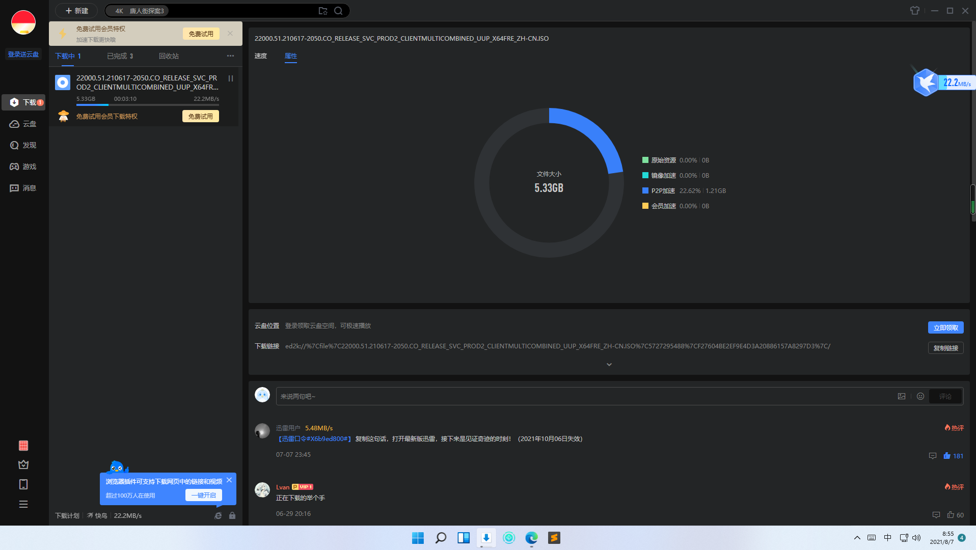Reply to the 迅雷用户 comment

tap(933, 456)
